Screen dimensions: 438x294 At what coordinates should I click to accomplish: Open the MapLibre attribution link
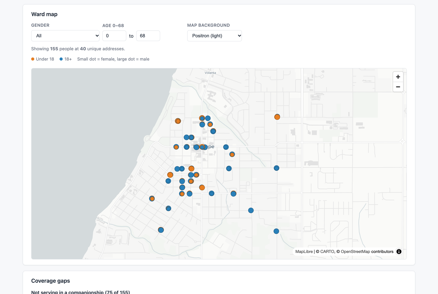(304, 252)
